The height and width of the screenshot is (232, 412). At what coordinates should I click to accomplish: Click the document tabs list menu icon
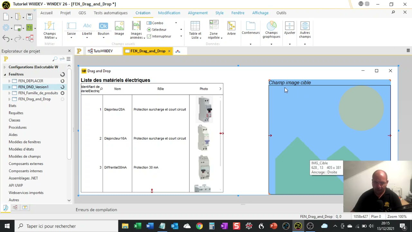408,51
